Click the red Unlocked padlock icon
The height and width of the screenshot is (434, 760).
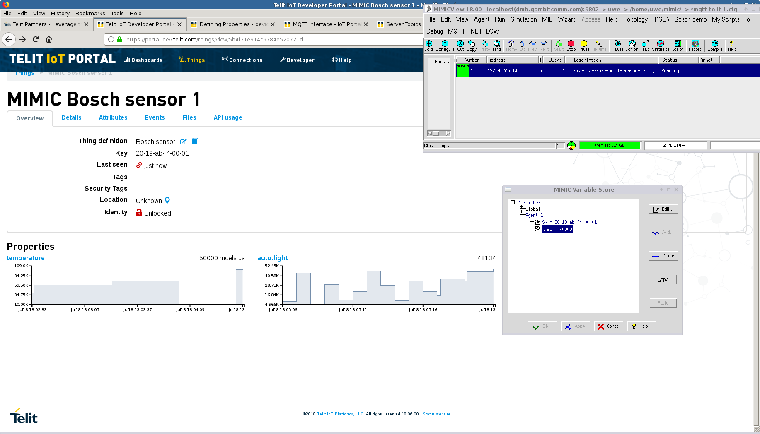point(139,212)
